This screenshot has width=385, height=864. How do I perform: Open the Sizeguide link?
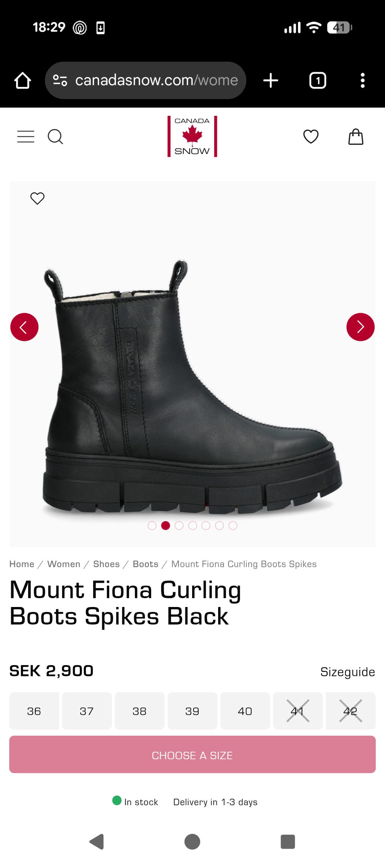coord(347,672)
